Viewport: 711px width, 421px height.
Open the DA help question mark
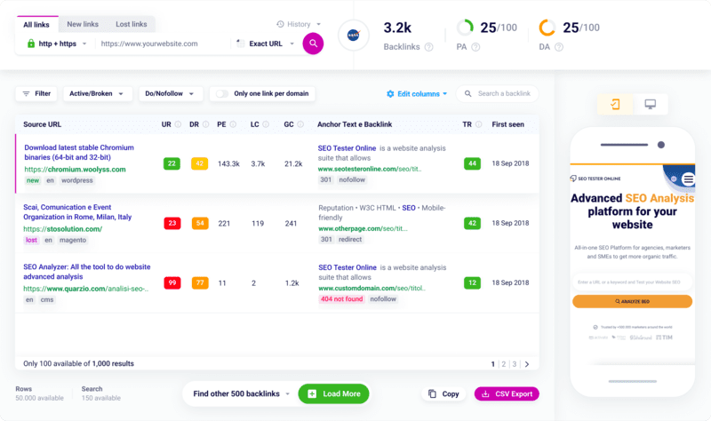click(559, 47)
